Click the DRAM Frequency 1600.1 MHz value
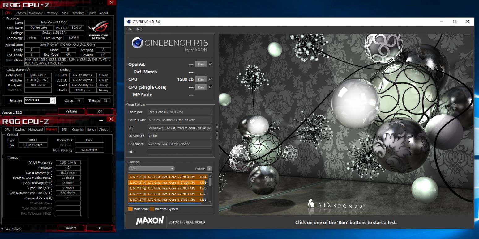Image resolution: width=479 pixels, height=239 pixels. (x=68, y=162)
